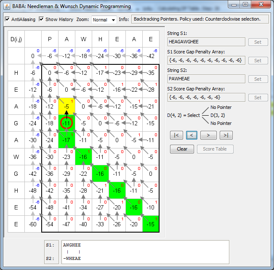
Task: Step back one step in history
Action: 192,135
